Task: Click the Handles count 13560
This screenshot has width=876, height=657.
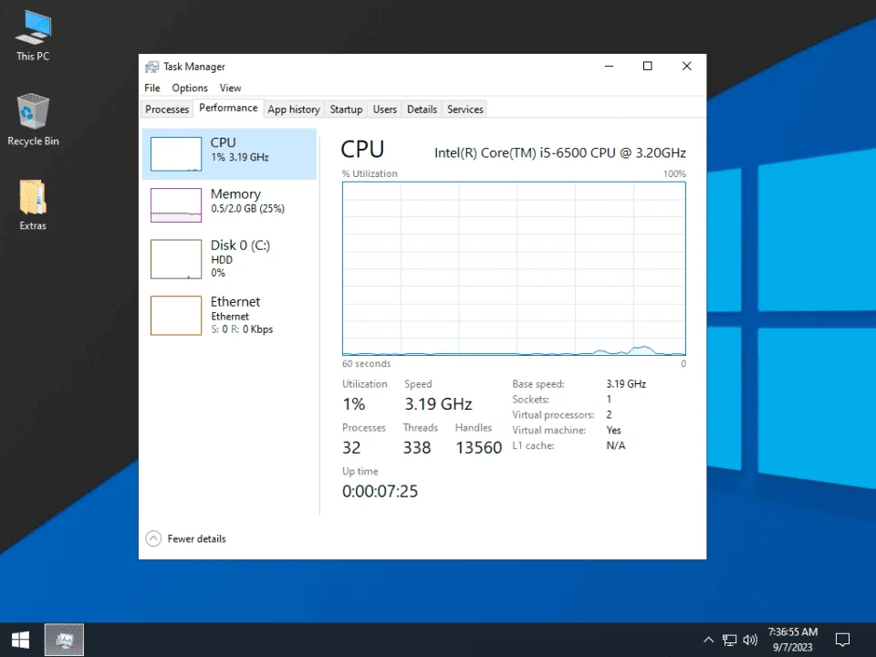Action: (x=479, y=447)
